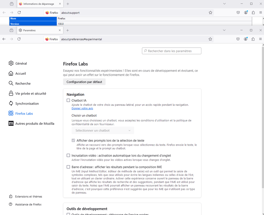Open the Firefox account icon in Paramètres window
This screenshot has width=264, height=215.
tap(246, 39)
